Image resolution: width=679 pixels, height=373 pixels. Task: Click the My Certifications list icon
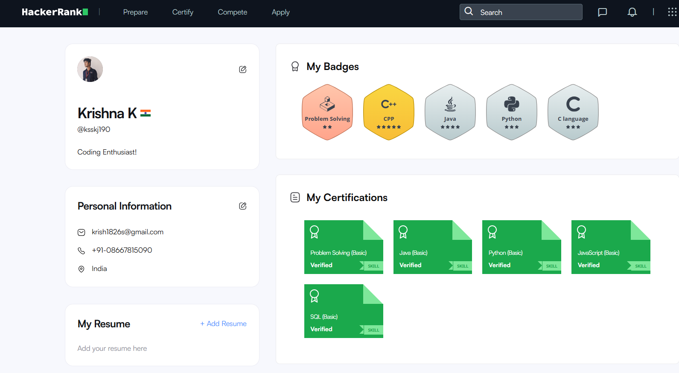tap(295, 197)
